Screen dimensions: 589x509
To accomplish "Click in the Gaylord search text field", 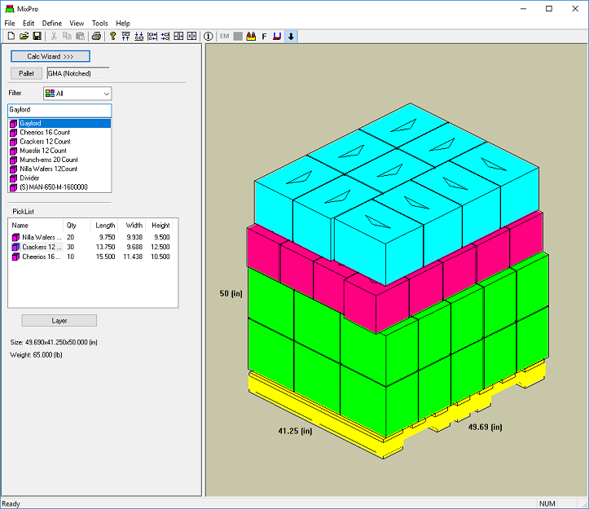I will click(x=59, y=109).
